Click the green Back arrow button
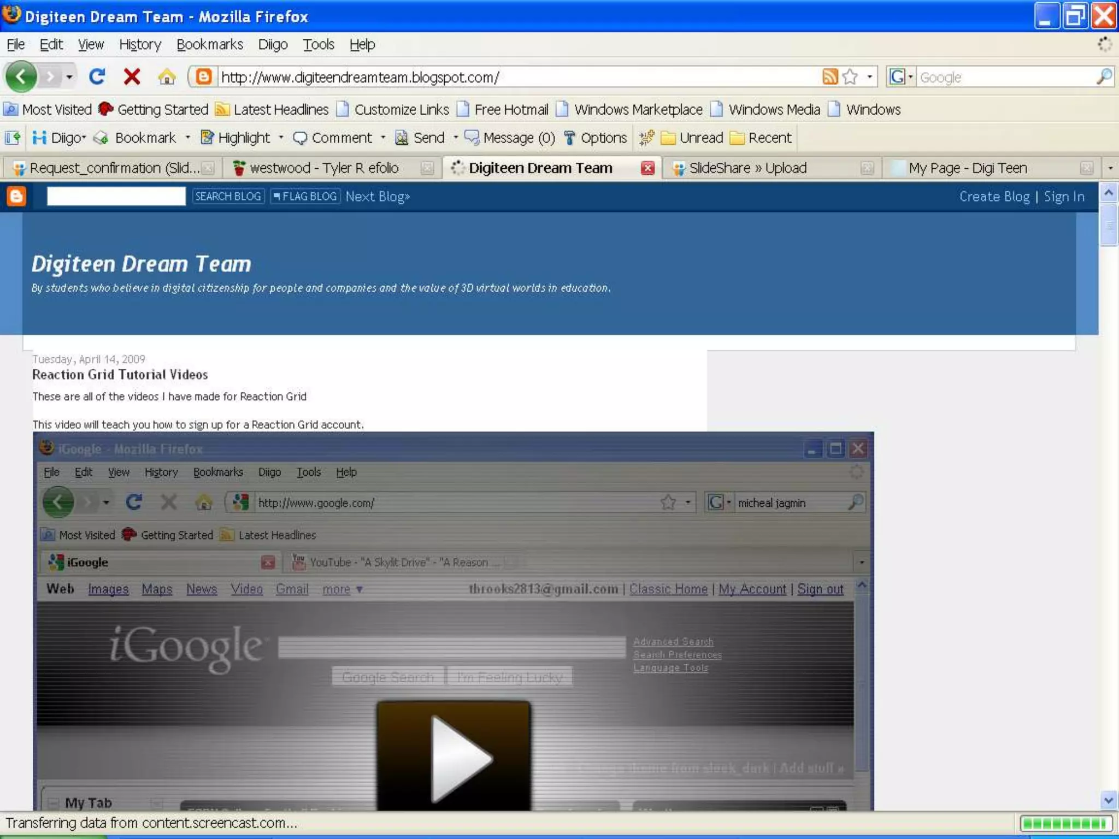The width and height of the screenshot is (1119, 839). tap(21, 77)
